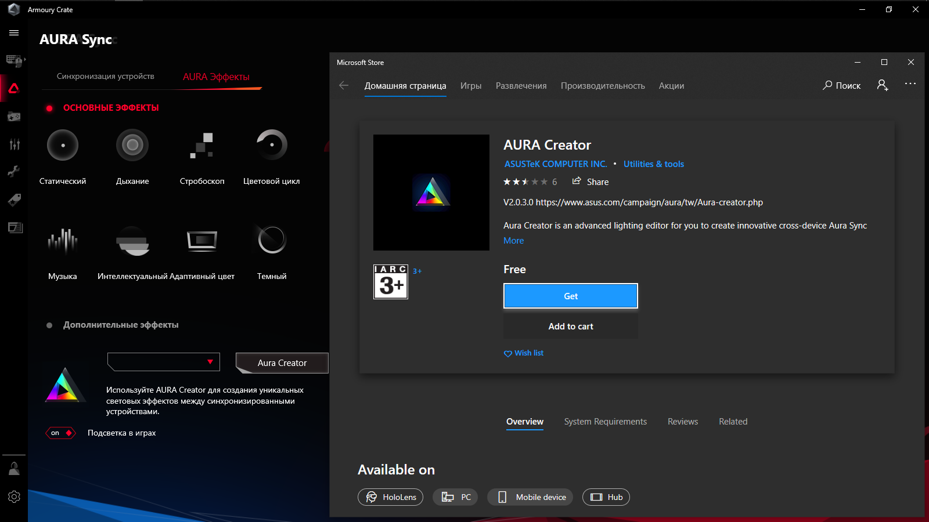Open the user profile icon in Armoury Crate sidebar
This screenshot has width=929, height=522.
coord(14,469)
